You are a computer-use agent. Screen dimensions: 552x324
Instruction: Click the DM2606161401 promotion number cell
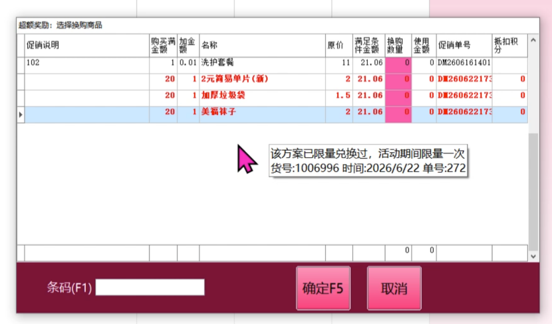point(464,65)
